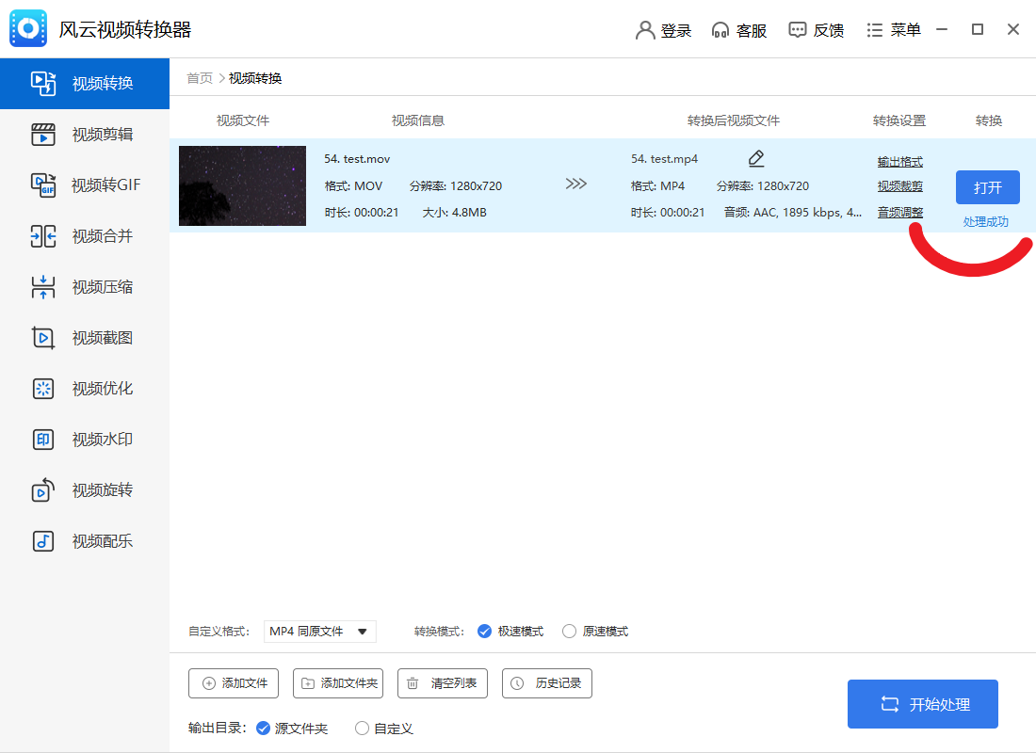Click the 54. test.mov video thumbnail
This screenshot has width=1036, height=753.
242,185
